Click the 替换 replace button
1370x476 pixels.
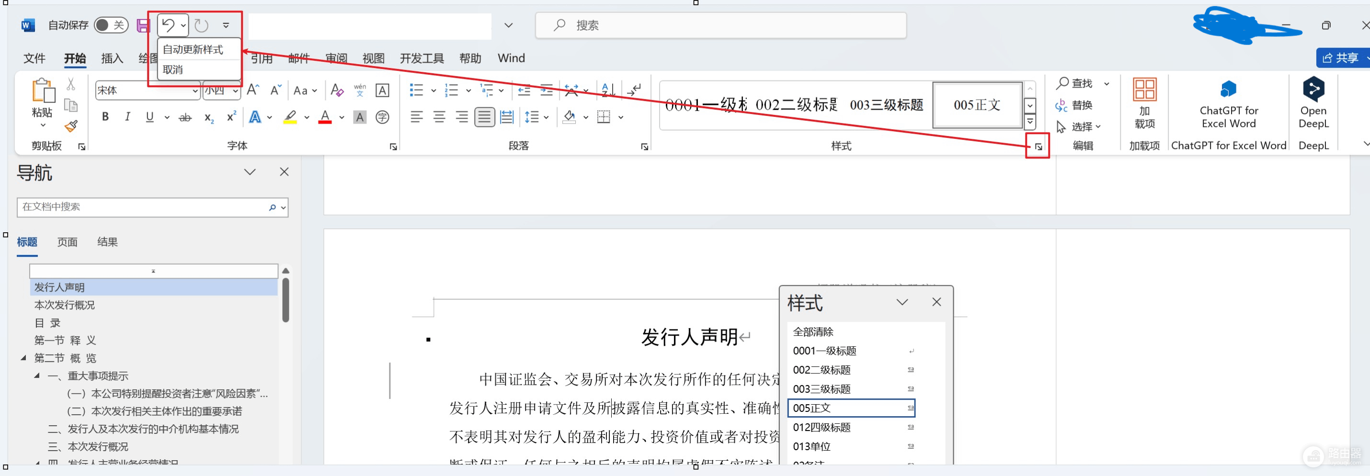tap(1074, 105)
